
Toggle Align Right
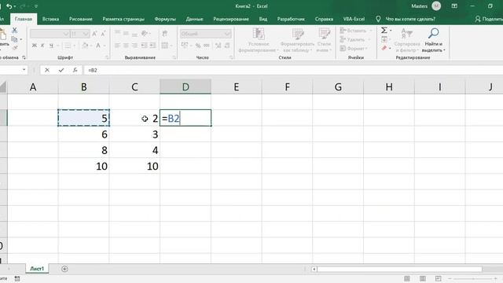coord(134,46)
